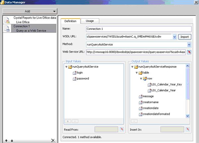The height and width of the screenshot is (143, 199).
Task: Click the move connection down arrow
Action: [12, 141]
